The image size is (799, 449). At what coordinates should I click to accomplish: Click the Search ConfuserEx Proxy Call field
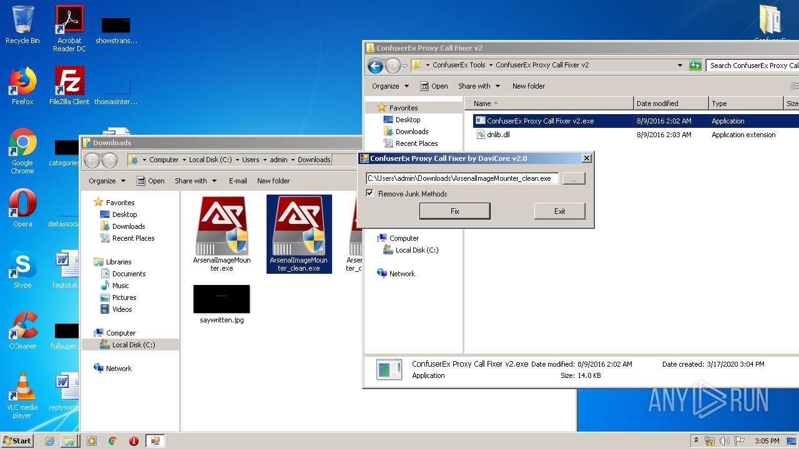coord(753,65)
